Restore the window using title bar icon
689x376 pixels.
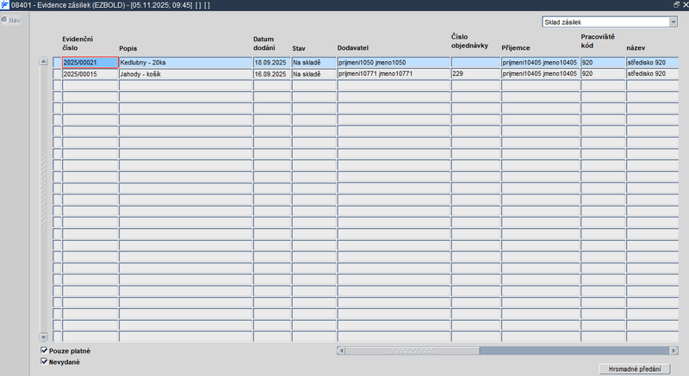point(676,4)
